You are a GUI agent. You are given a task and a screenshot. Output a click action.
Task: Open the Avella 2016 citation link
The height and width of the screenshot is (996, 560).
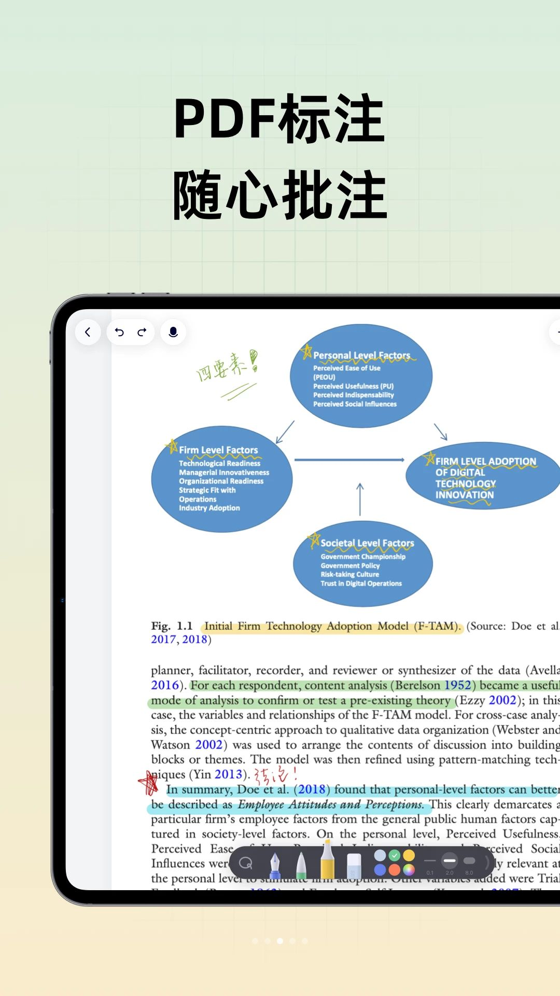click(x=165, y=685)
